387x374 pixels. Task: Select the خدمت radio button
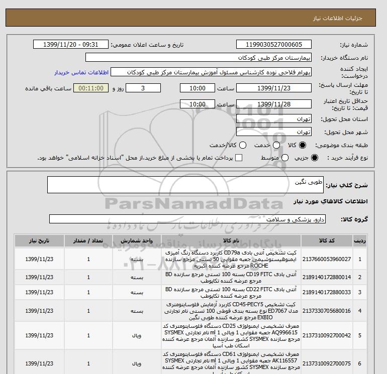(x=276, y=145)
